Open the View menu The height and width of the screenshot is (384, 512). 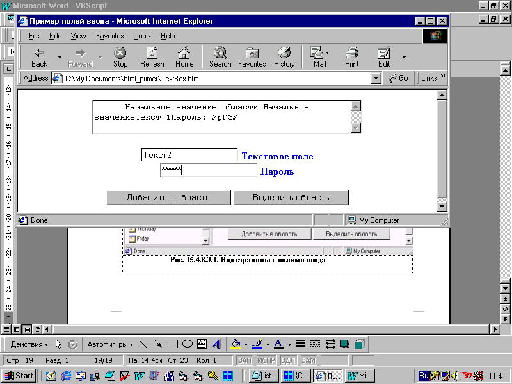[x=78, y=36]
